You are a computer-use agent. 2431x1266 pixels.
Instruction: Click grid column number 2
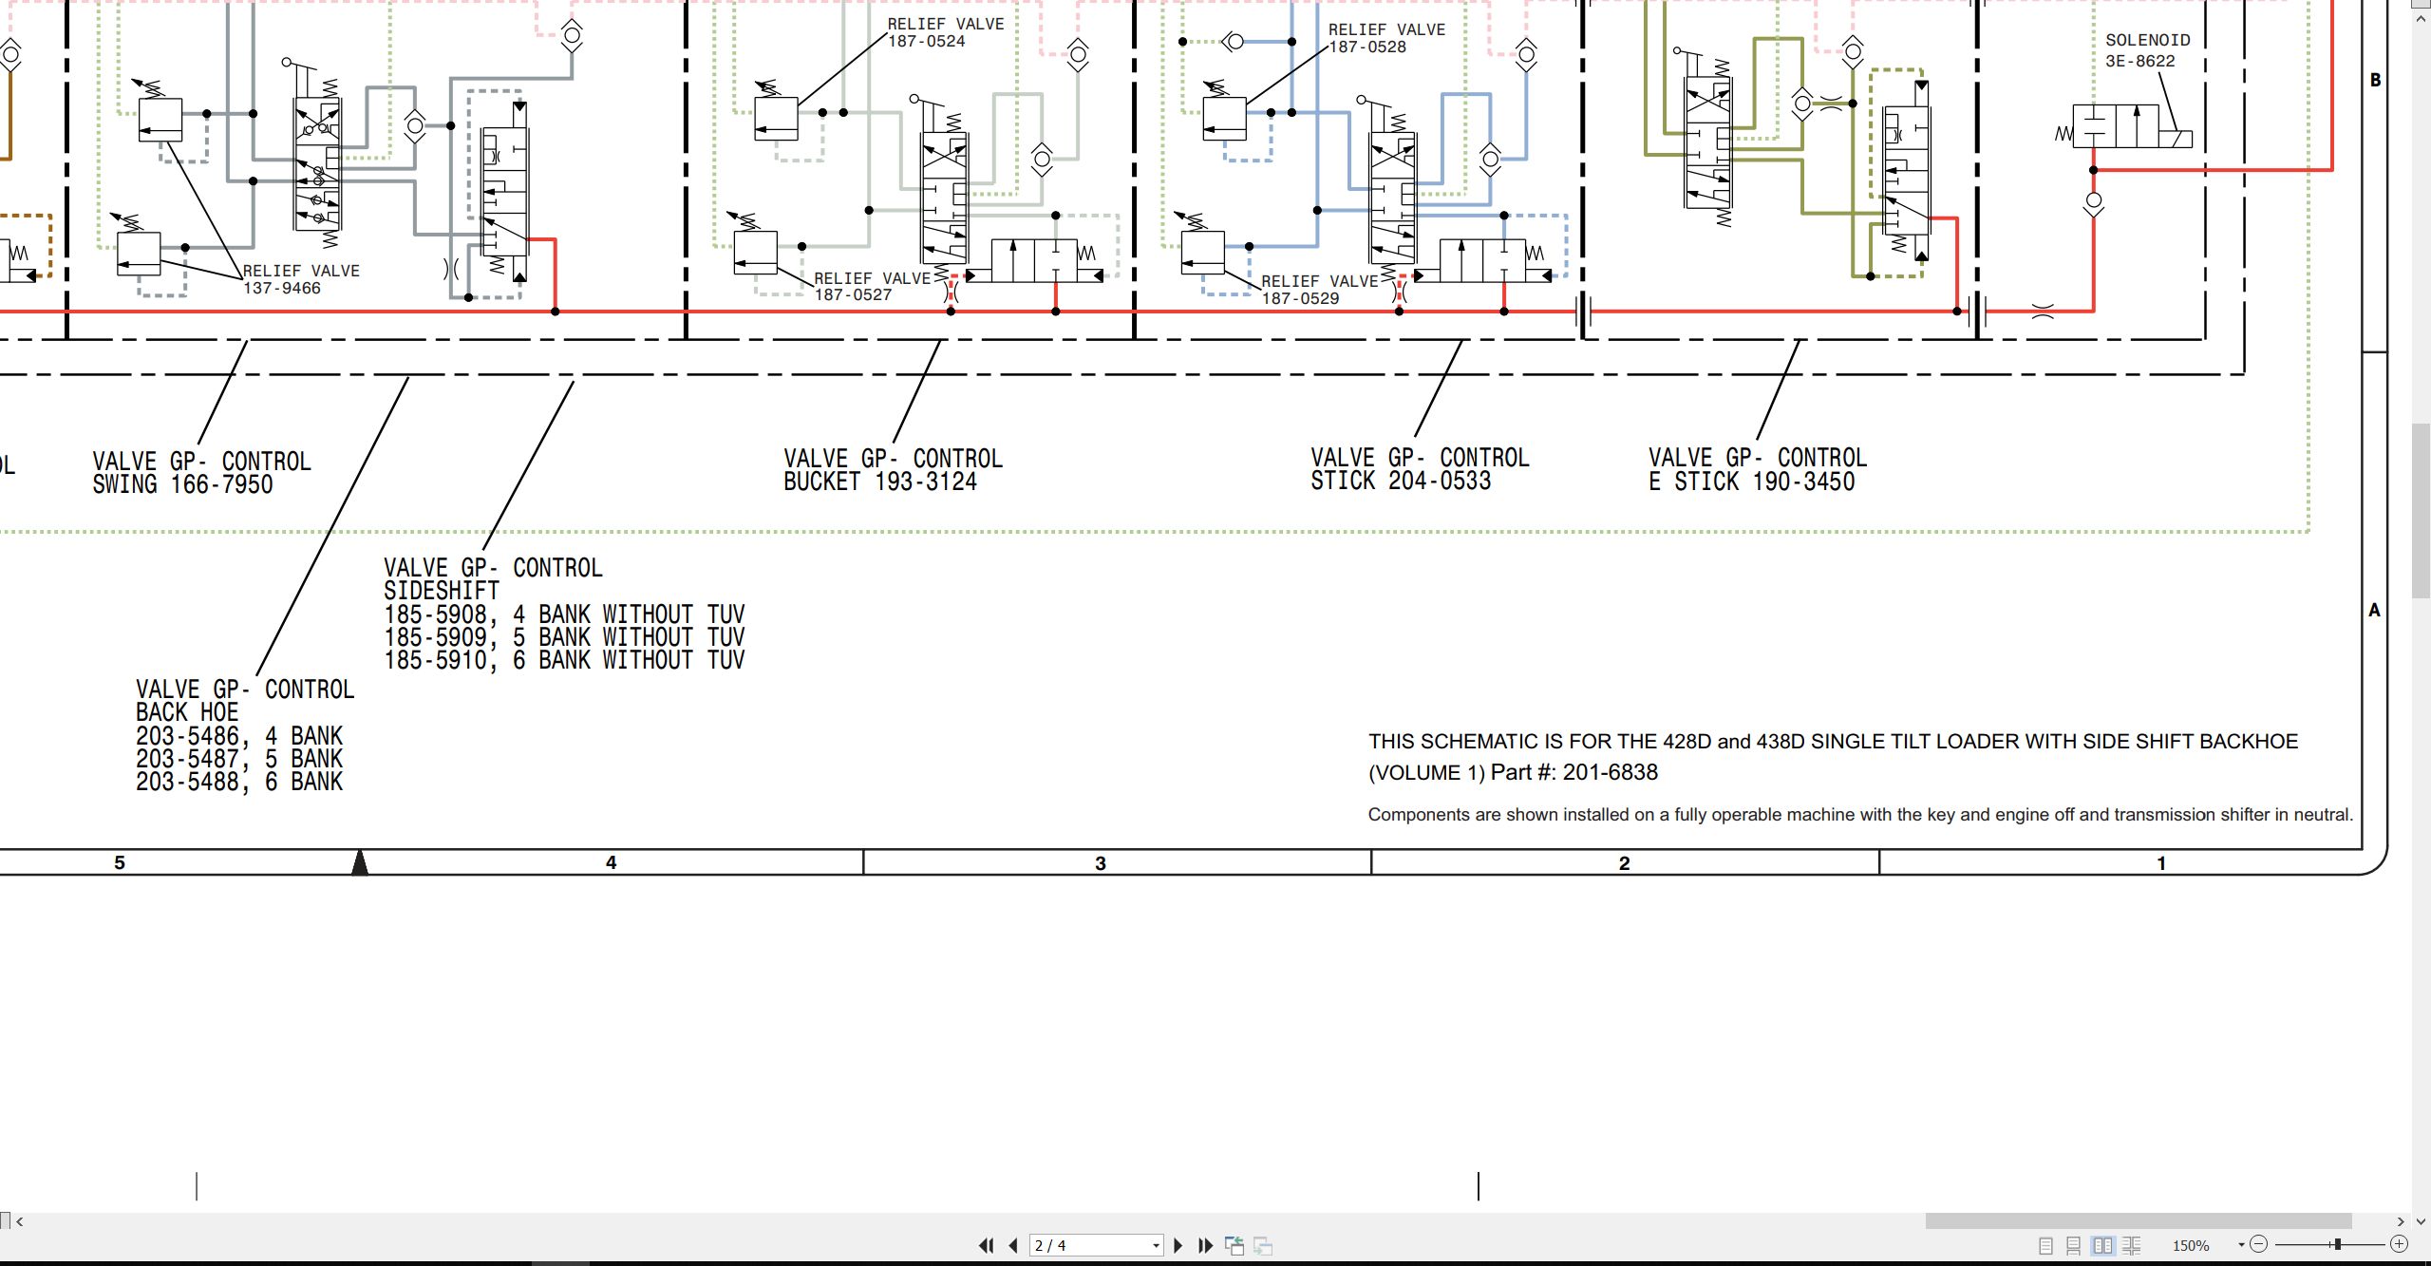click(1624, 863)
